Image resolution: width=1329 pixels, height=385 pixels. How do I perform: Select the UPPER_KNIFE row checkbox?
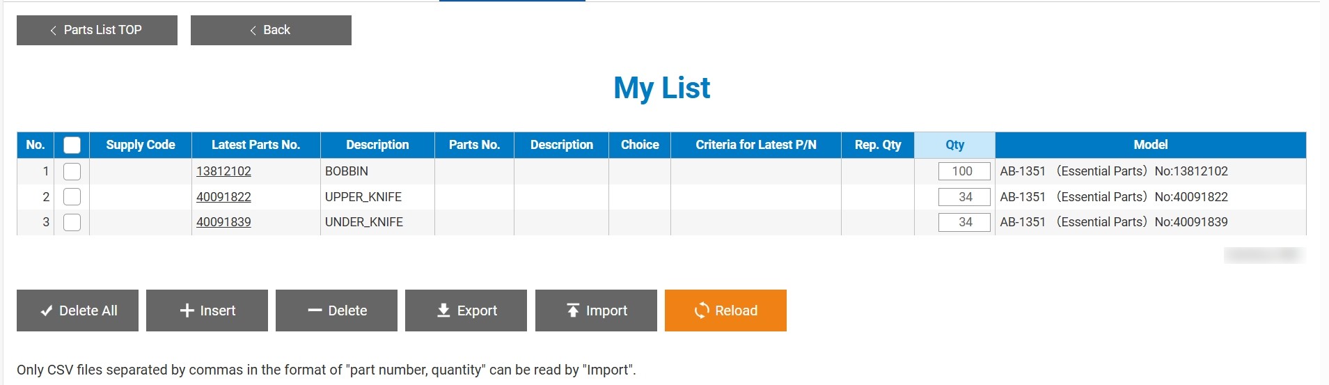72,197
